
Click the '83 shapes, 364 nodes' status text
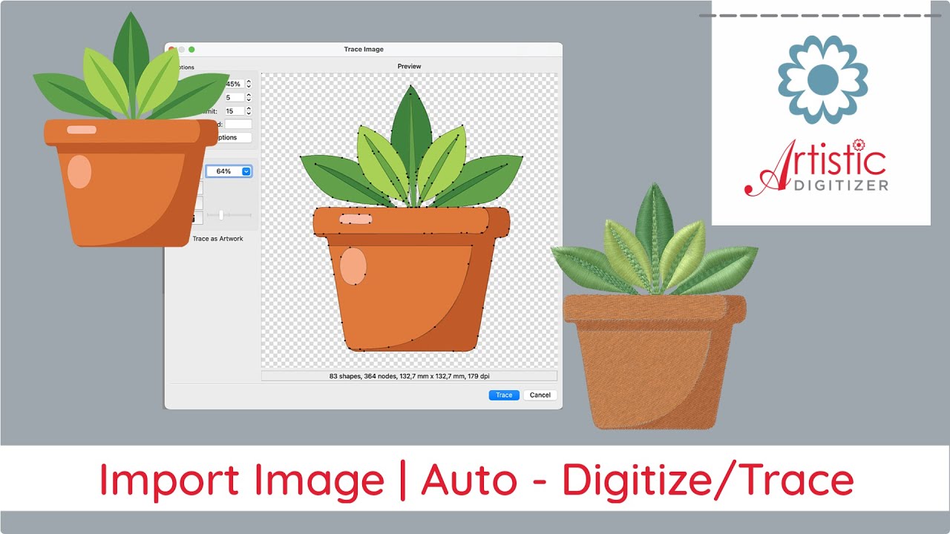click(x=409, y=377)
